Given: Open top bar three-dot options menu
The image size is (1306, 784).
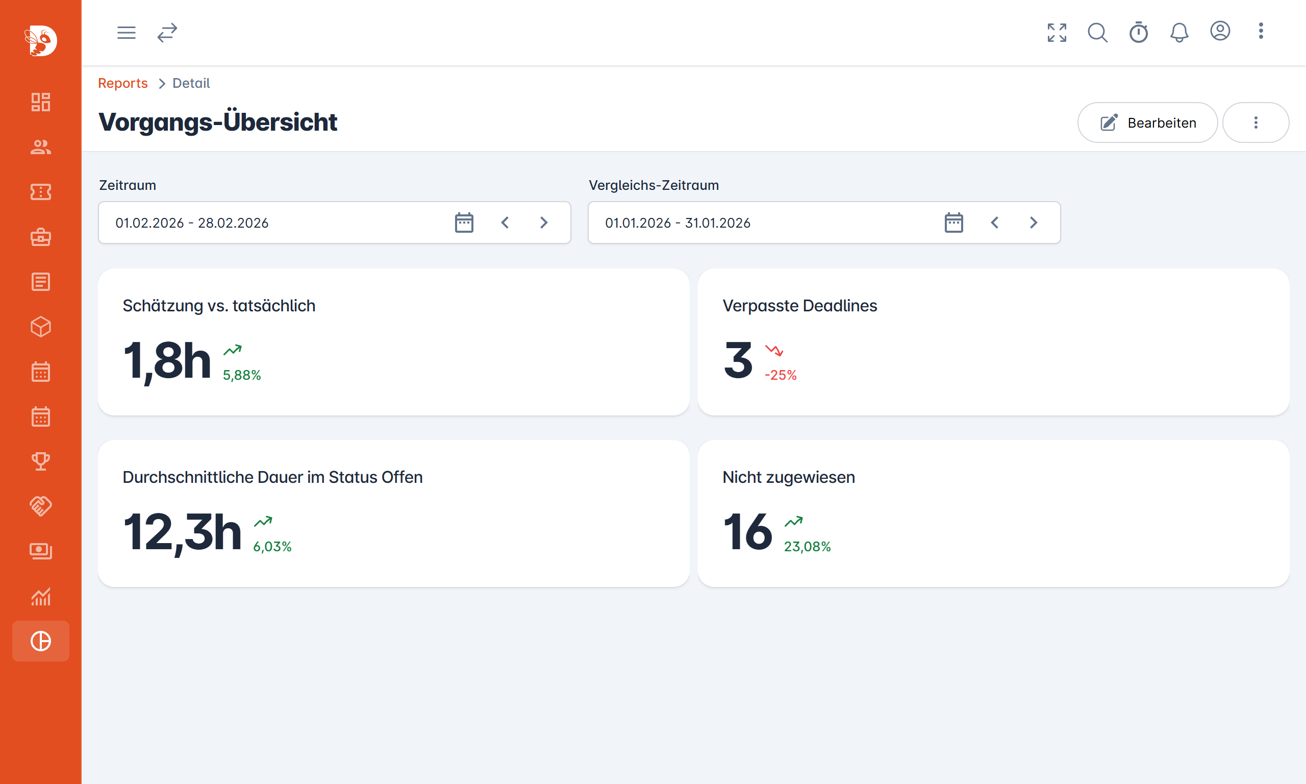Looking at the screenshot, I should pos(1261,31).
